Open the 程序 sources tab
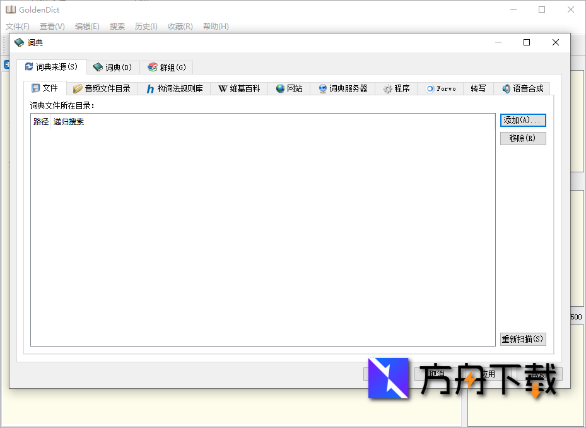This screenshot has height=428, width=586. 396,88
